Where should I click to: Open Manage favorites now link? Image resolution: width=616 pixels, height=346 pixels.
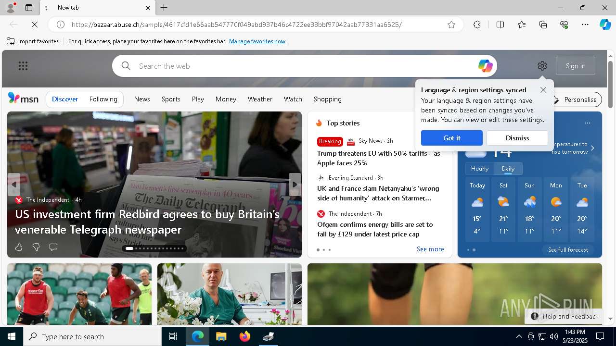[x=257, y=41]
